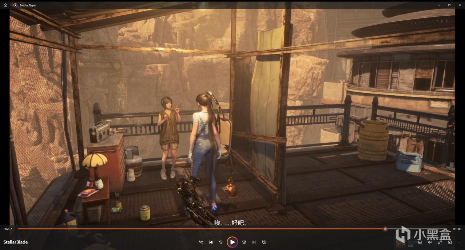Click the seek bar progress handle
Screen dimensions: 465x250
tap(385, 229)
